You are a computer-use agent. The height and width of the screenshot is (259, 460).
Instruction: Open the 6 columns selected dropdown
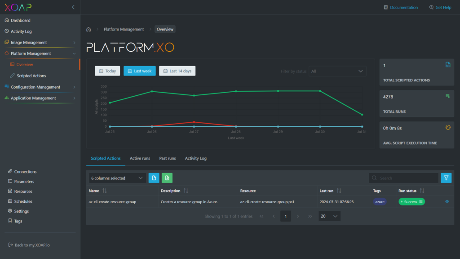click(117, 178)
